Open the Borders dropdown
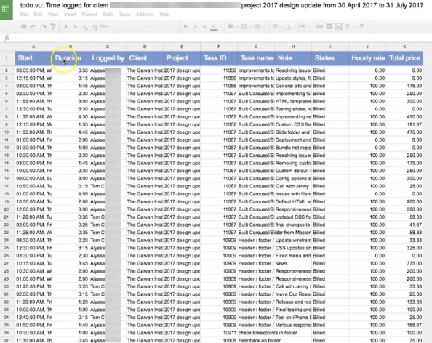The image size is (432, 343). (246, 27)
